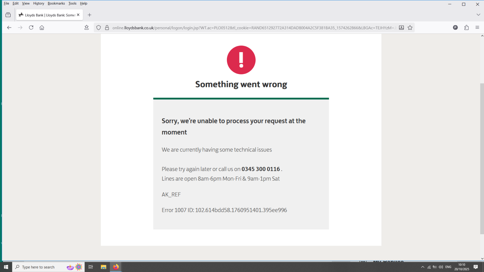Close the Lloyds Bank tab
This screenshot has height=272, width=484.
click(x=78, y=15)
